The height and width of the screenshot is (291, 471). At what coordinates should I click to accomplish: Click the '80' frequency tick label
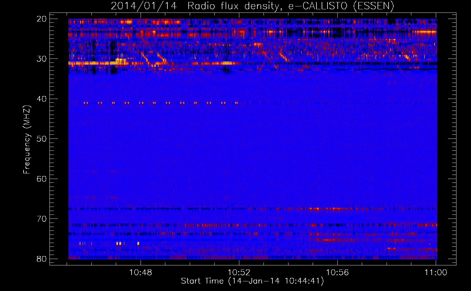tap(42, 259)
